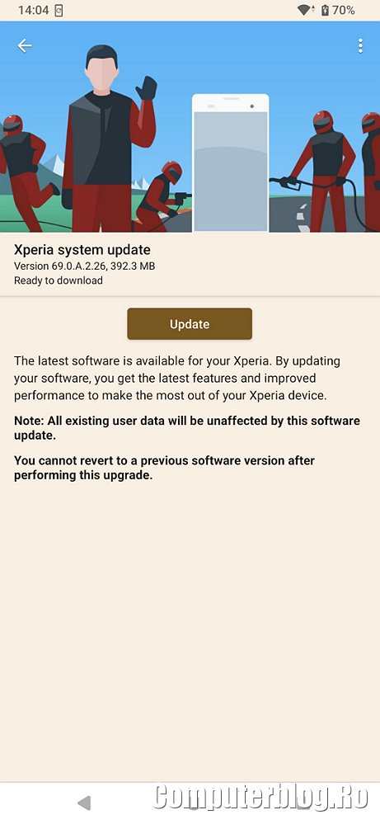Screen dimensions: 380x824
Task: Tap the 'Ready to download' status text
Action: point(59,280)
